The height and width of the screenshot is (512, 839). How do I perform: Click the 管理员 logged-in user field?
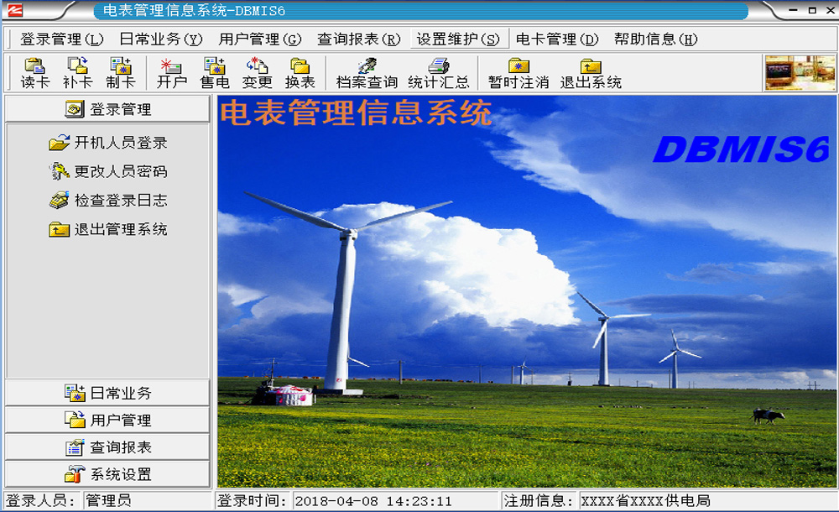(148, 501)
